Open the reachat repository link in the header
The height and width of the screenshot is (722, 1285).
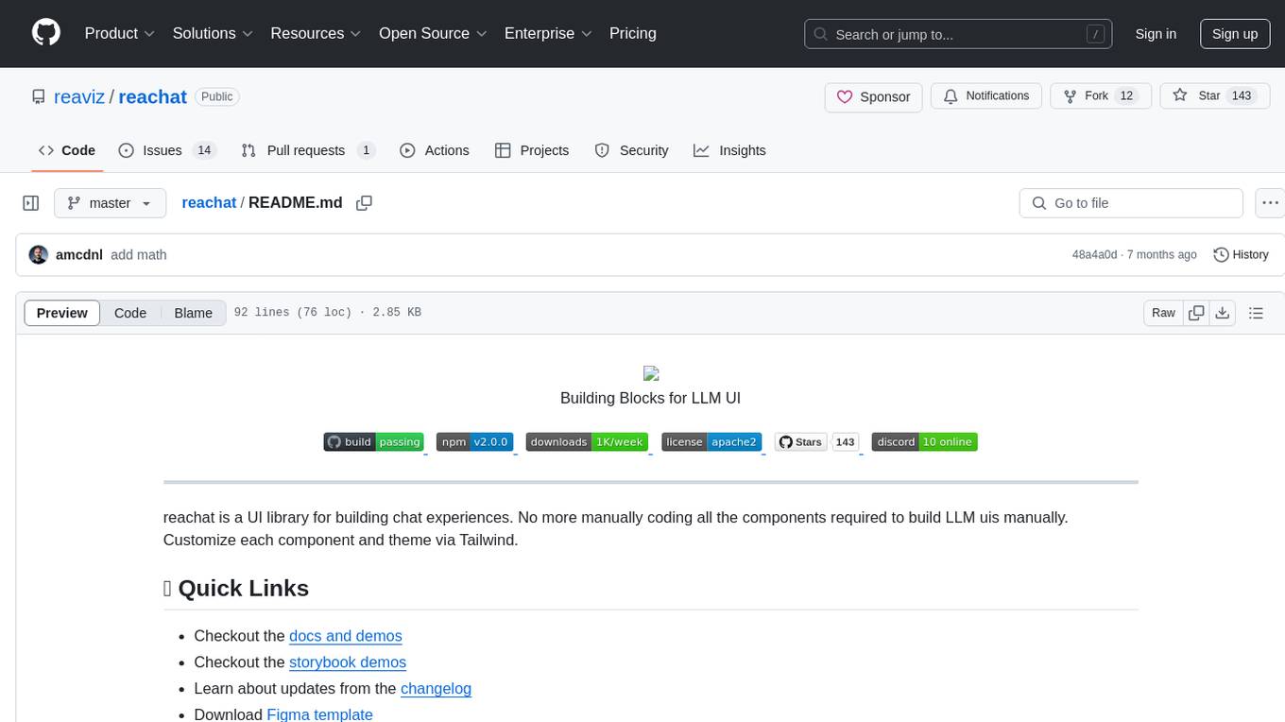point(153,96)
